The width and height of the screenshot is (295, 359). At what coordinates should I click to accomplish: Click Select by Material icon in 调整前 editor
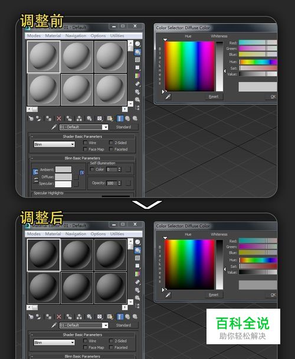tap(137, 99)
